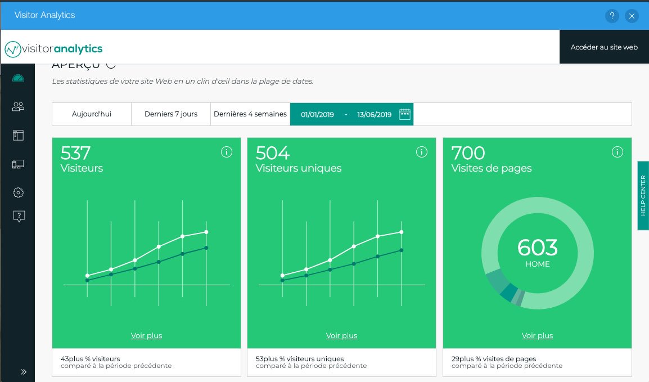Click Voir plus under Visites de pages
The width and height of the screenshot is (649, 382).
click(x=537, y=336)
